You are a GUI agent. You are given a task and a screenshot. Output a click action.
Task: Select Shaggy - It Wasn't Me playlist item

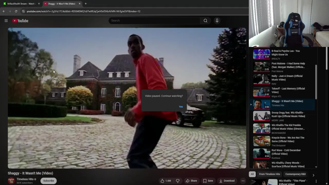(283, 105)
